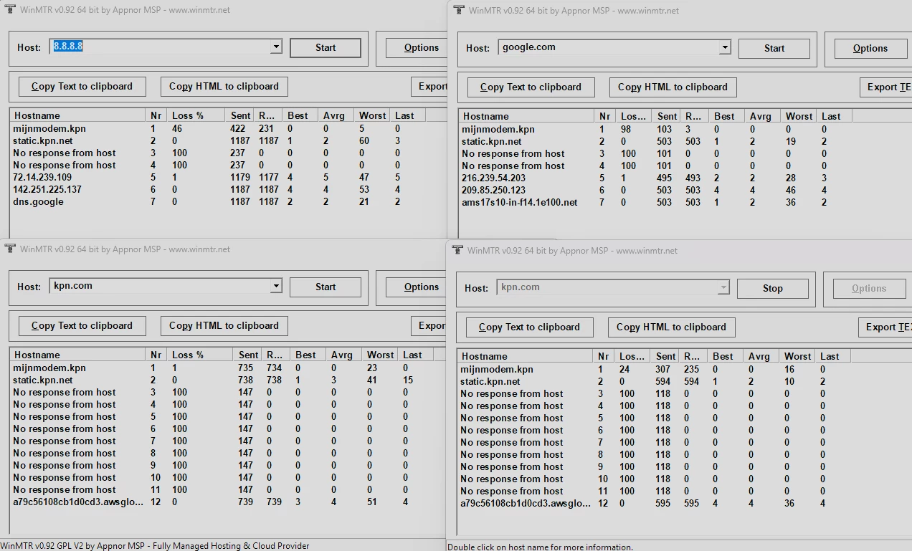Image resolution: width=912 pixels, height=551 pixels.
Task: Copy HTML to clipboard in 8.8.8.8 window
Action: tap(224, 87)
